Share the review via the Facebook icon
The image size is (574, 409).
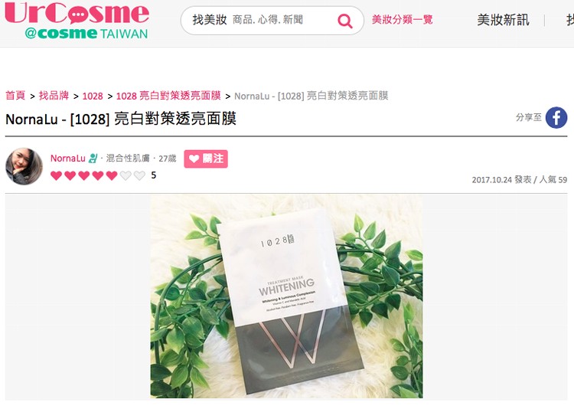556,117
